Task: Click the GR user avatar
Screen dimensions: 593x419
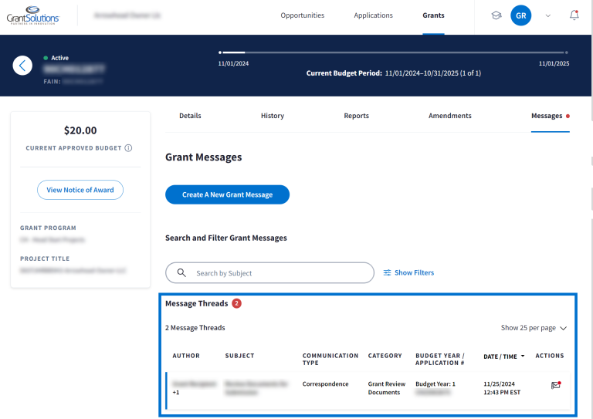Action: pyautogui.click(x=521, y=15)
